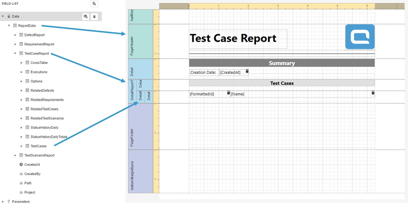
Task: Expand the TestScenarioReport node
Action: 15,155
